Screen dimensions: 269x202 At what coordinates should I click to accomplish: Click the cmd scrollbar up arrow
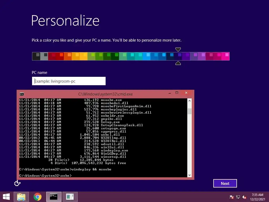[x=190, y=101]
